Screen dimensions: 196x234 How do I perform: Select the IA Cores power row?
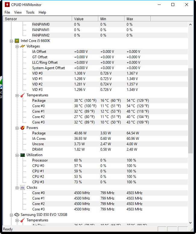click(110, 139)
